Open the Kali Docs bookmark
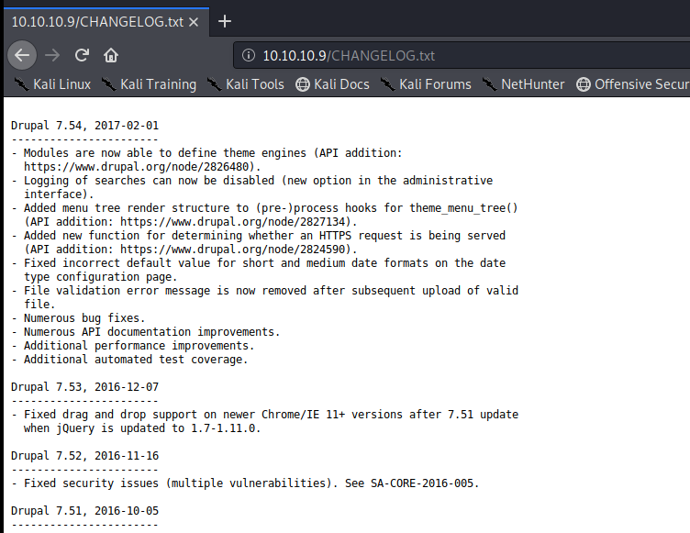The image size is (690, 533). [332, 84]
